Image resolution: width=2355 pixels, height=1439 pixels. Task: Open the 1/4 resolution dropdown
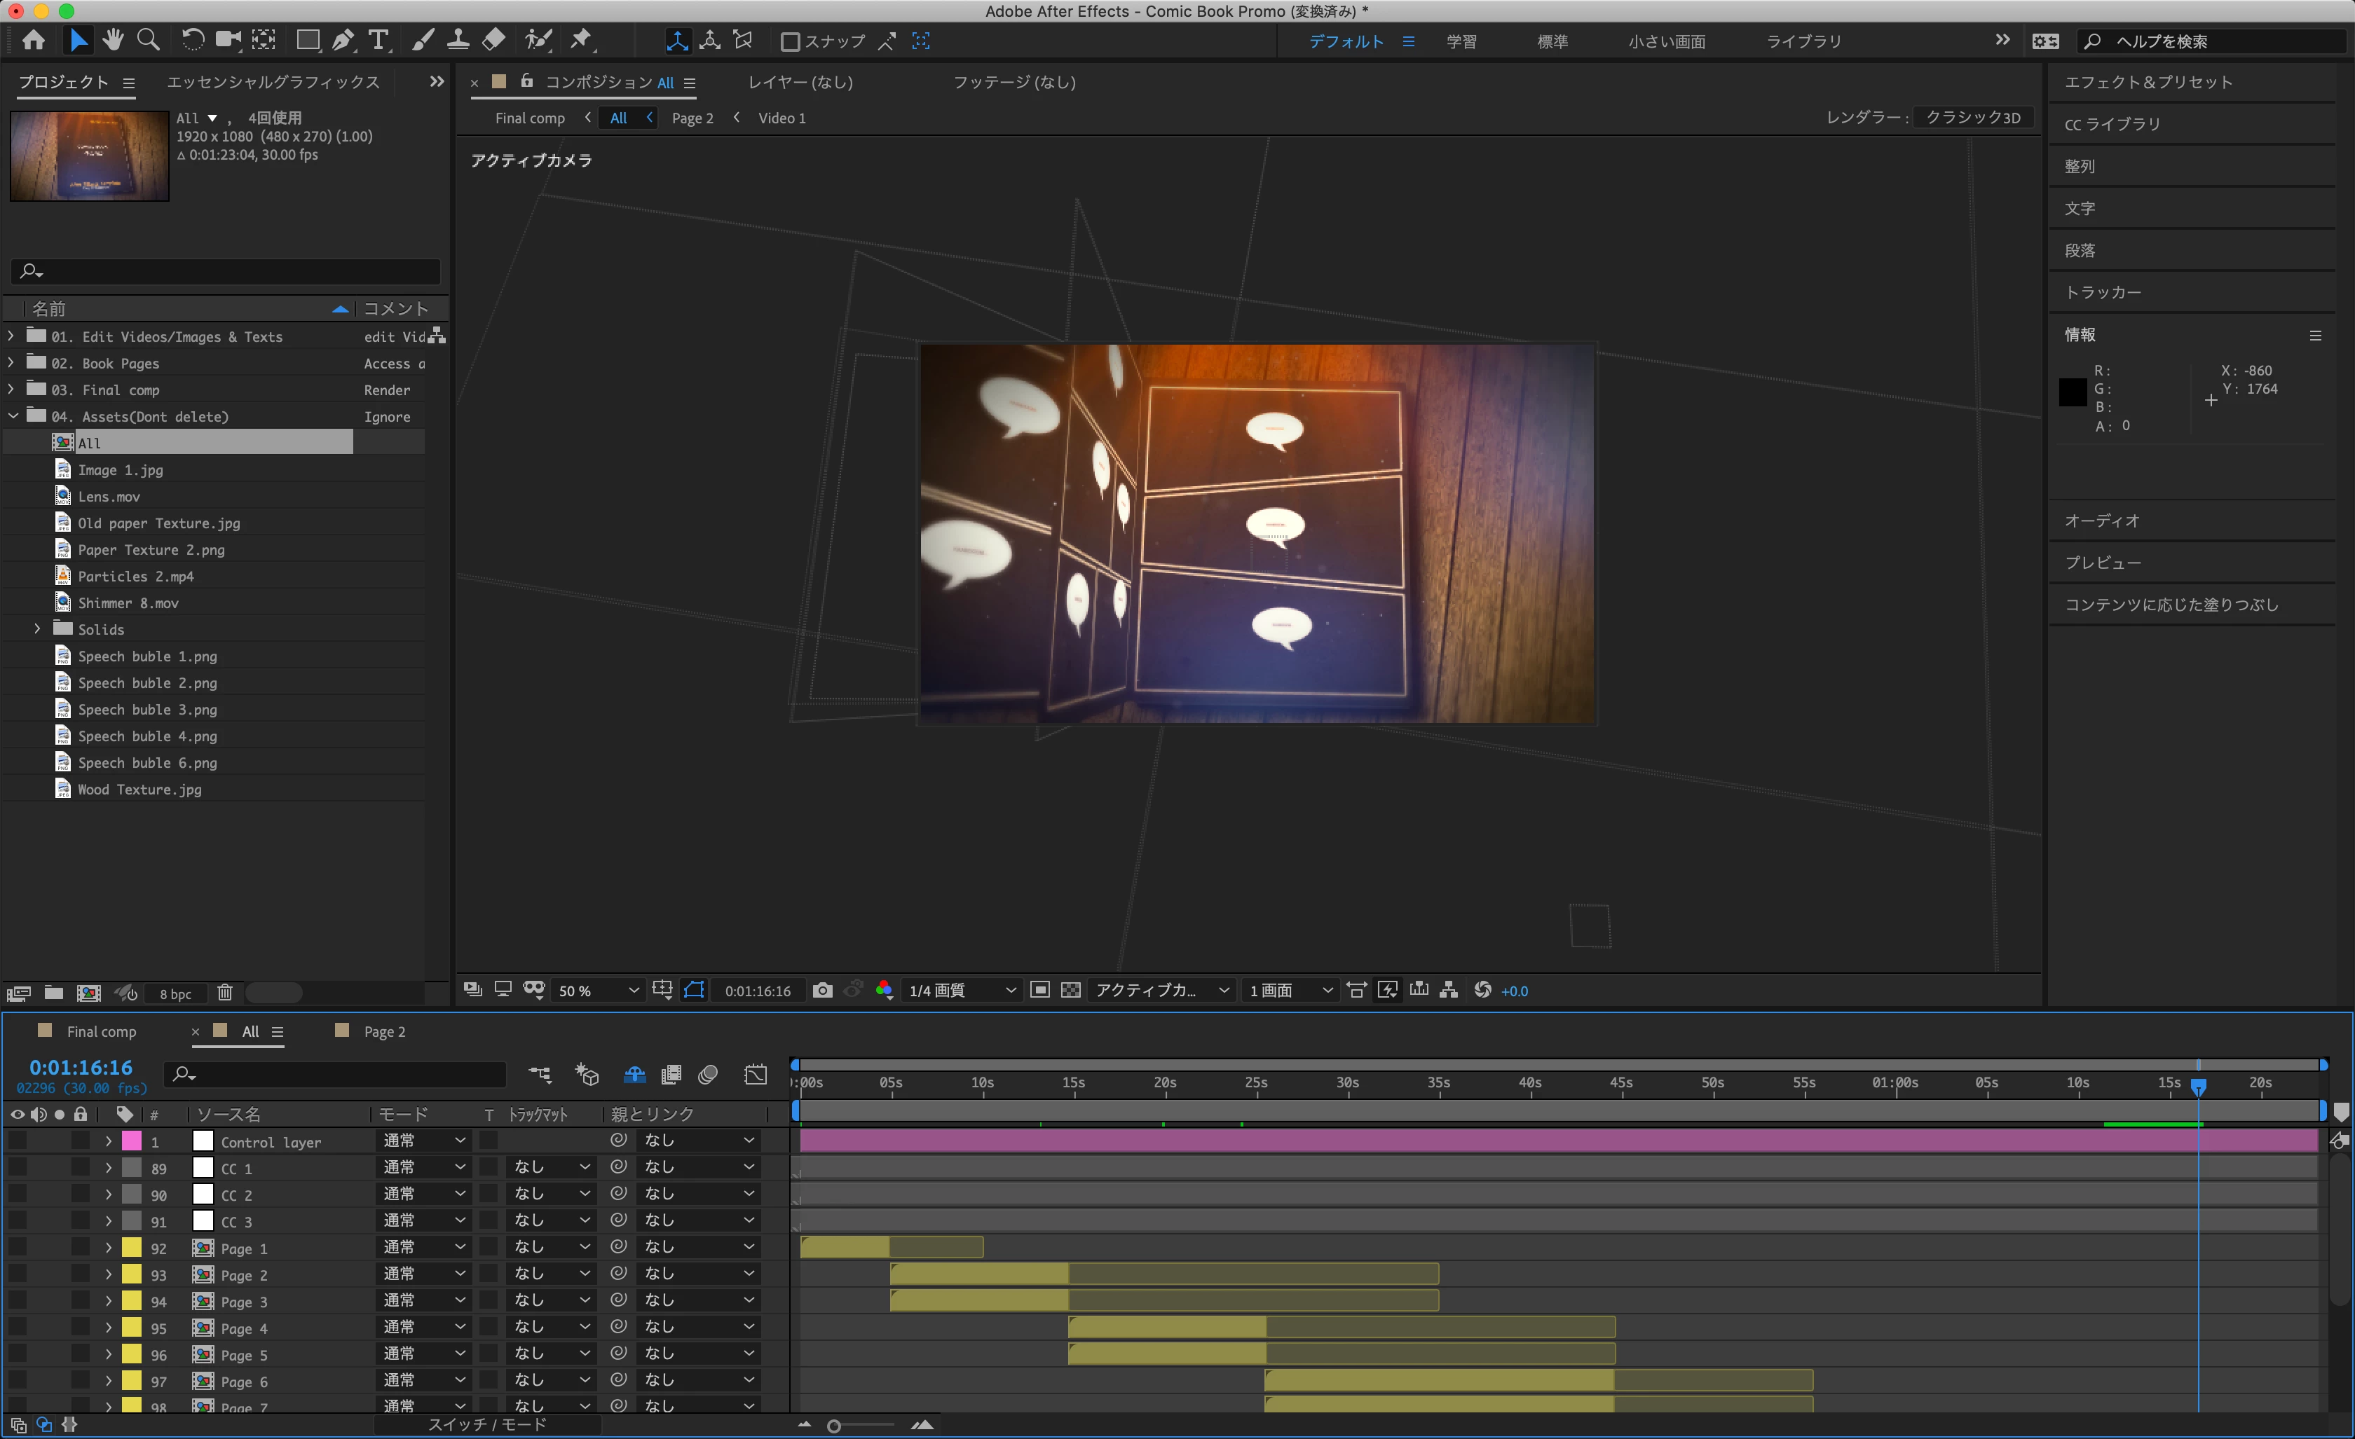960,991
